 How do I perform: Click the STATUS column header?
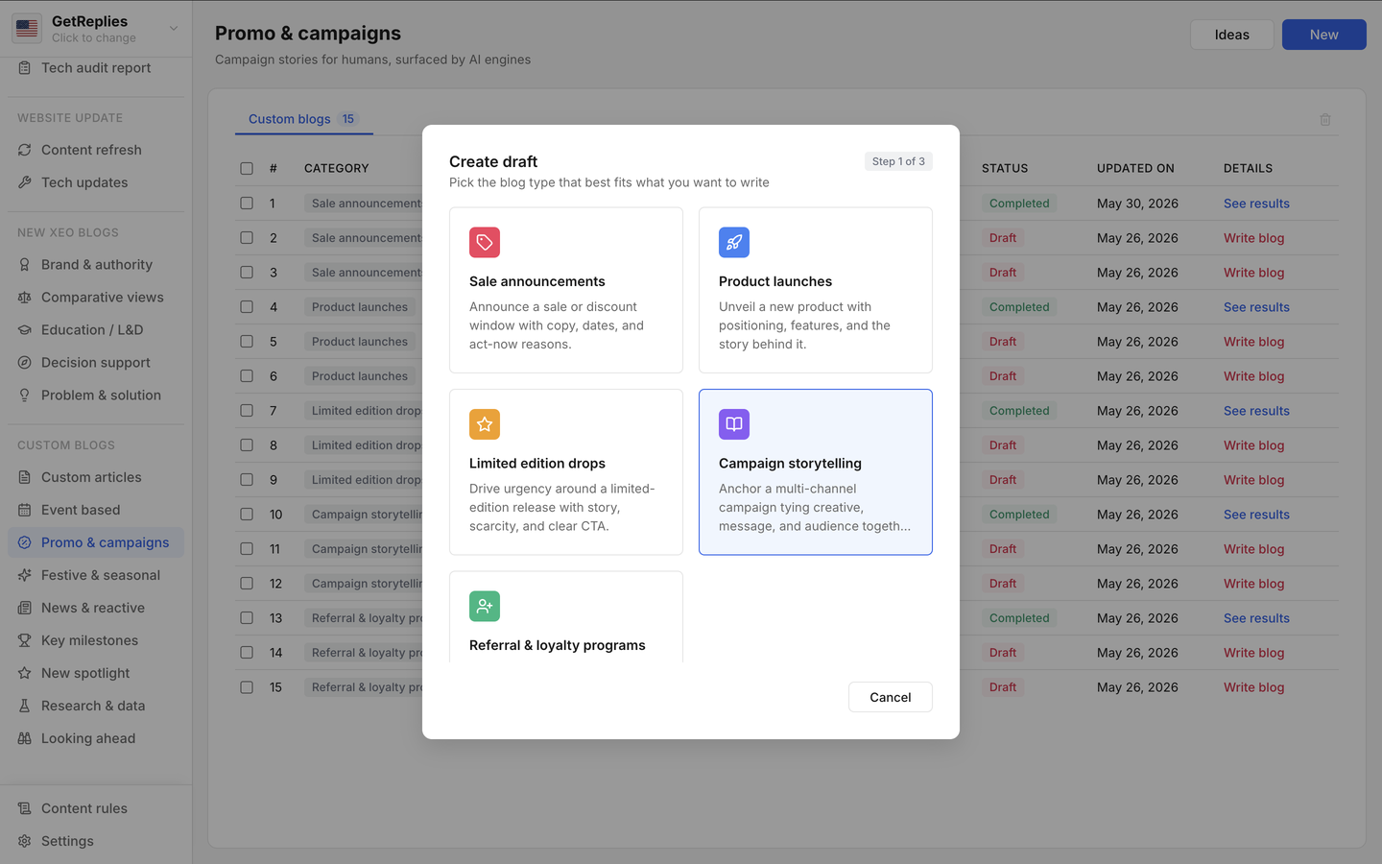click(x=1005, y=168)
